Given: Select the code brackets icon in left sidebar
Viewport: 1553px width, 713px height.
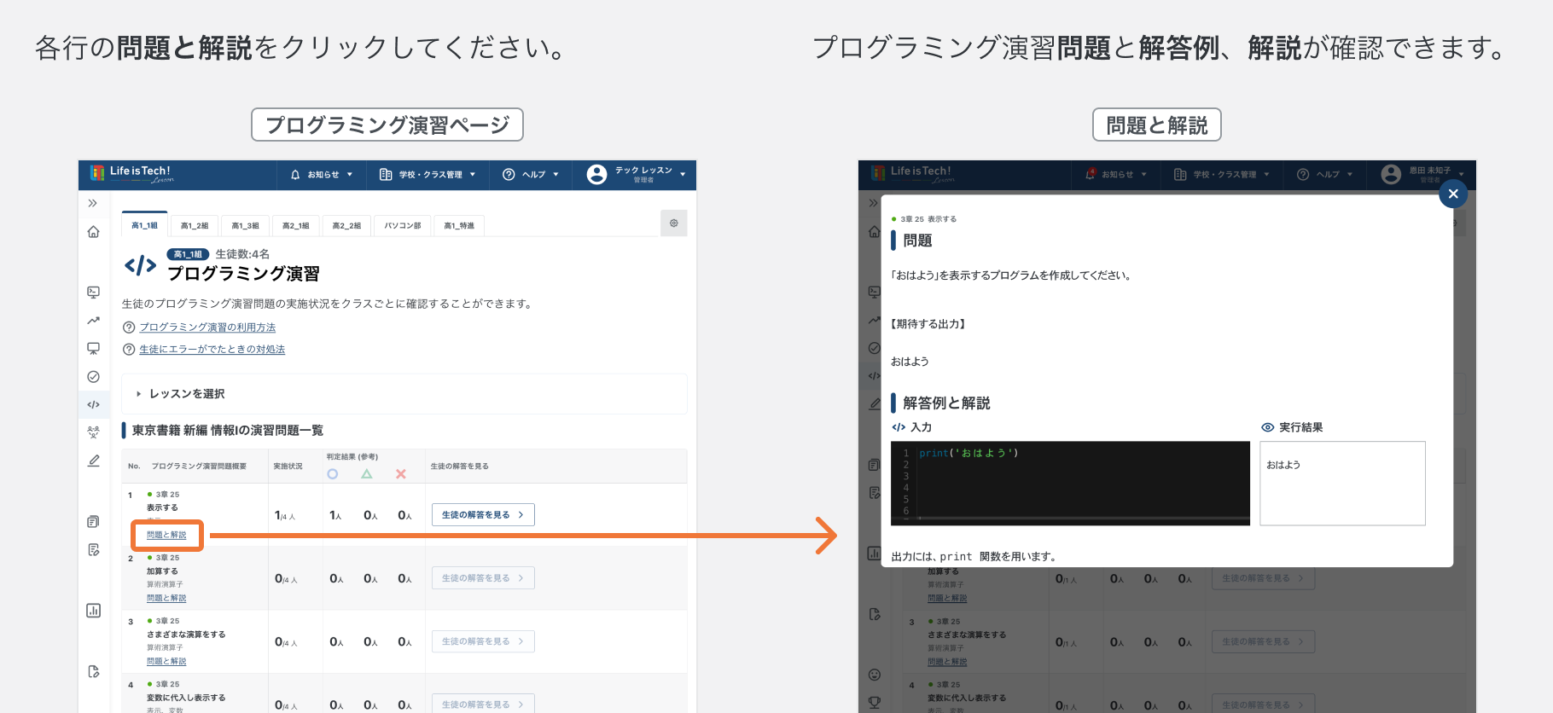Looking at the screenshot, I should point(94,405).
